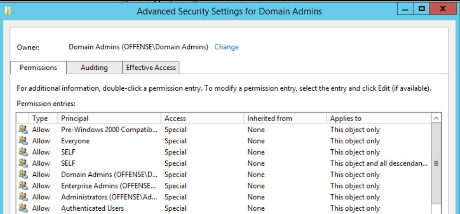Click user icon beside Pre-Windows 2000 entry
This screenshot has height=214, width=460.
pyautogui.click(x=23, y=129)
